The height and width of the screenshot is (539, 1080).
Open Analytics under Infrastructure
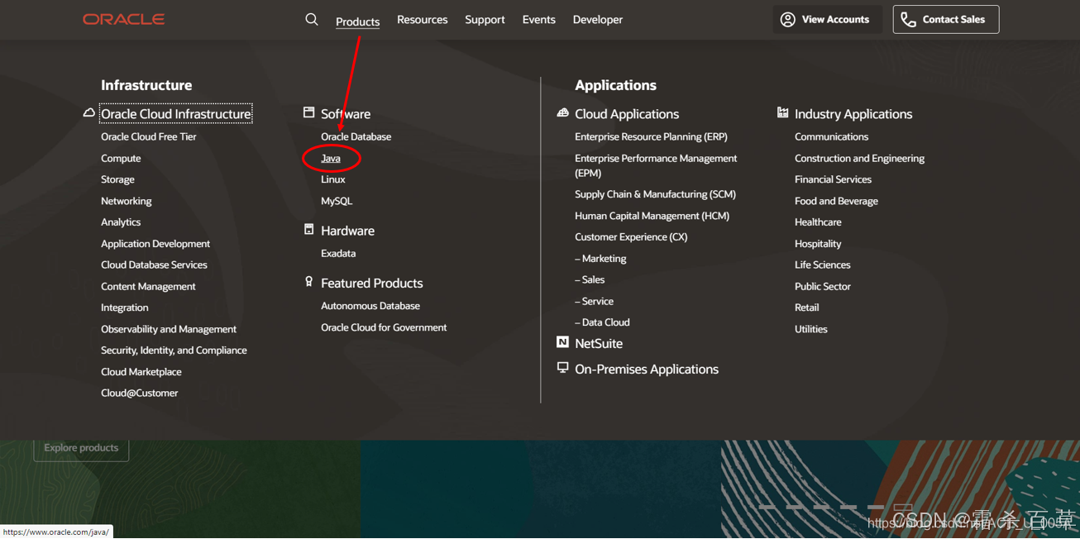tap(121, 222)
